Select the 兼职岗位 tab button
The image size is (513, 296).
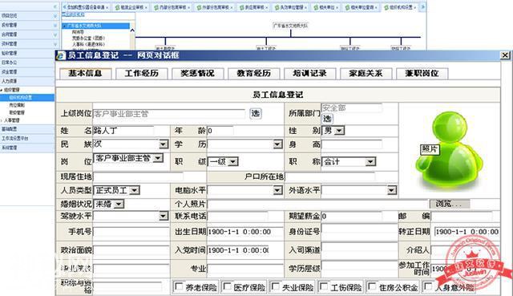422,73
